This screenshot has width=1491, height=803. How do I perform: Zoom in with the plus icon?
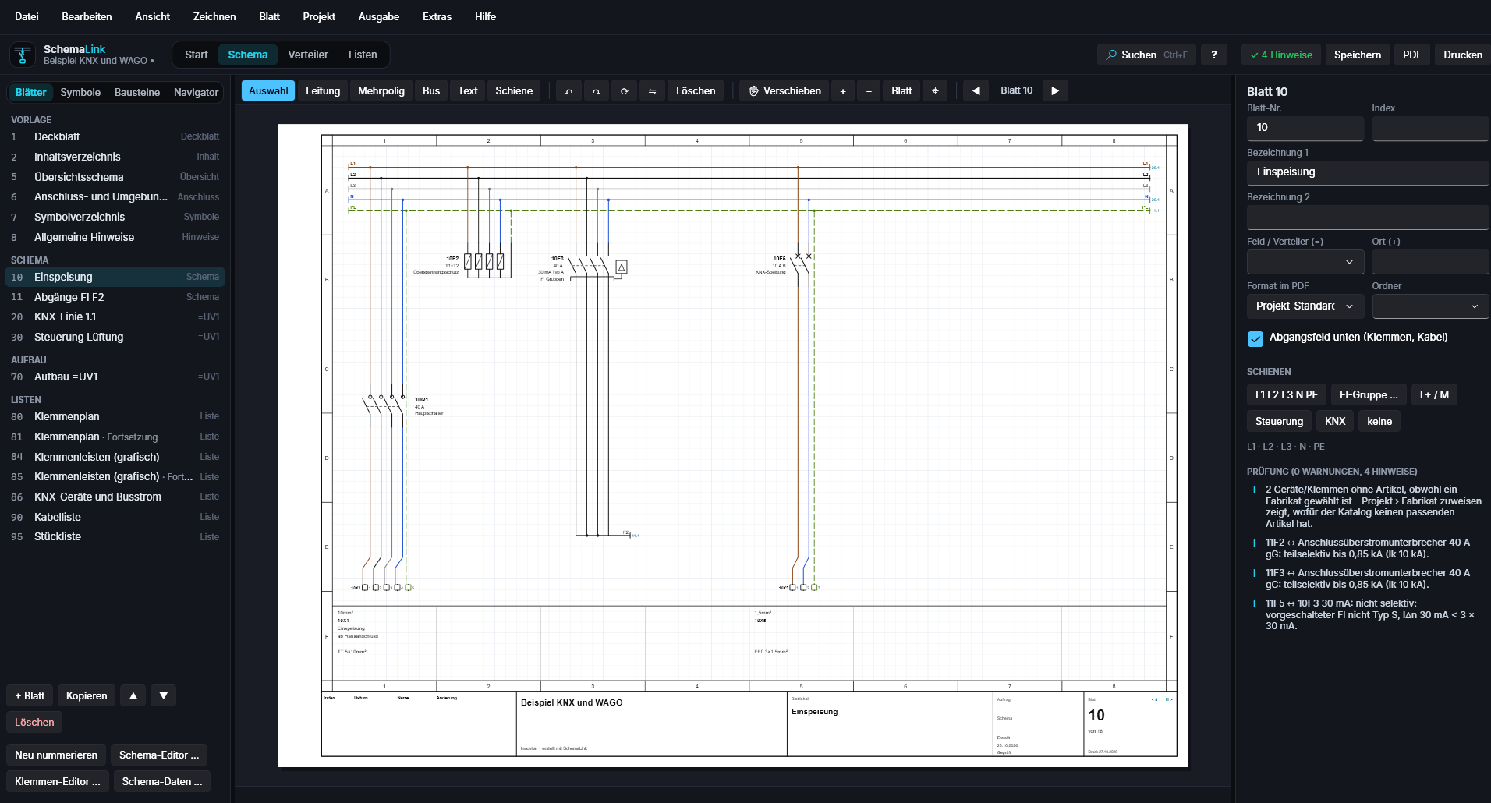click(x=843, y=91)
